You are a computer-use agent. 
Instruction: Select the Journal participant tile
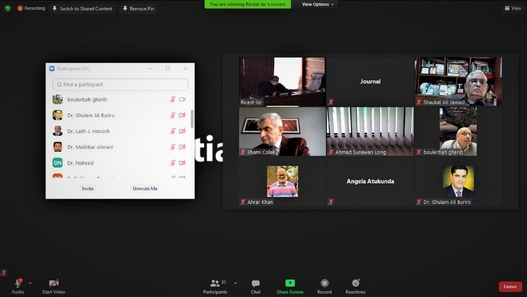point(370,81)
